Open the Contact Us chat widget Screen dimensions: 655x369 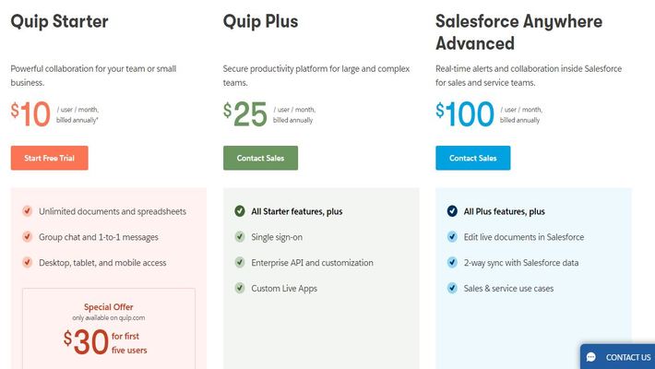tap(617, 357)
